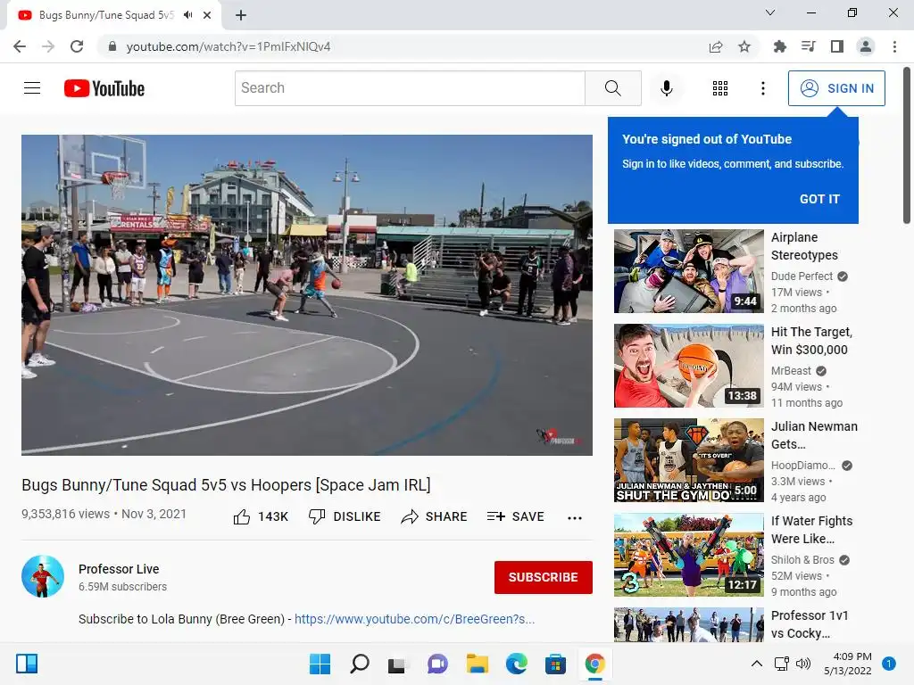The width and height of the screenshot is (914, 685).
Task: Open the Professor Live channel name
Action: tap(119, 569)
